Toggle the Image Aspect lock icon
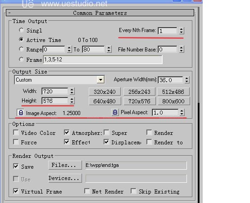250x203 pixels. [21, 113]
